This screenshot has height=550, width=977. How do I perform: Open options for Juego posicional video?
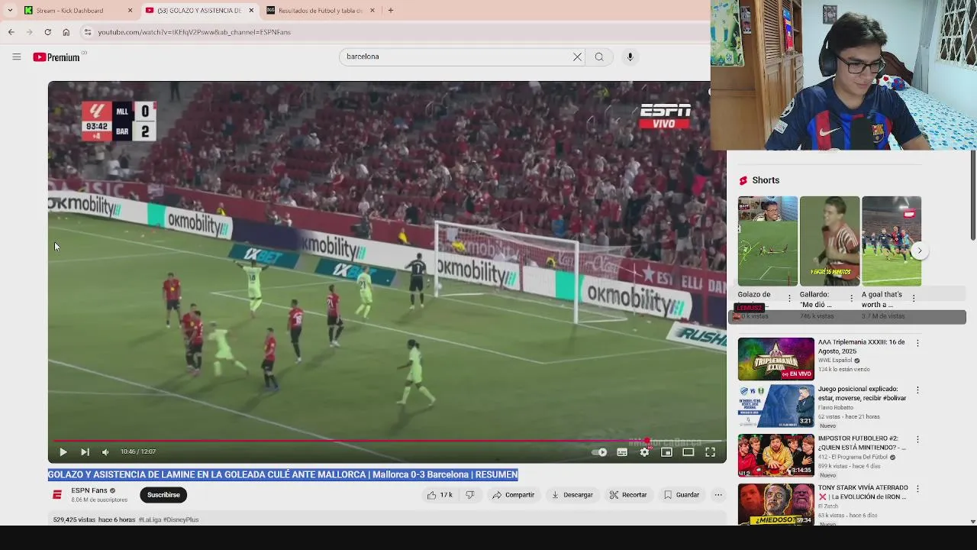point(917,390)
